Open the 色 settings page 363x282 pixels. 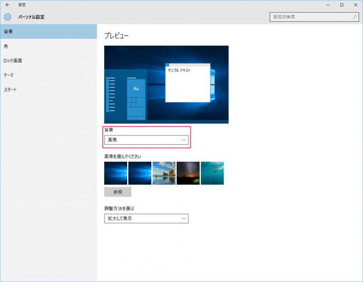49,46
